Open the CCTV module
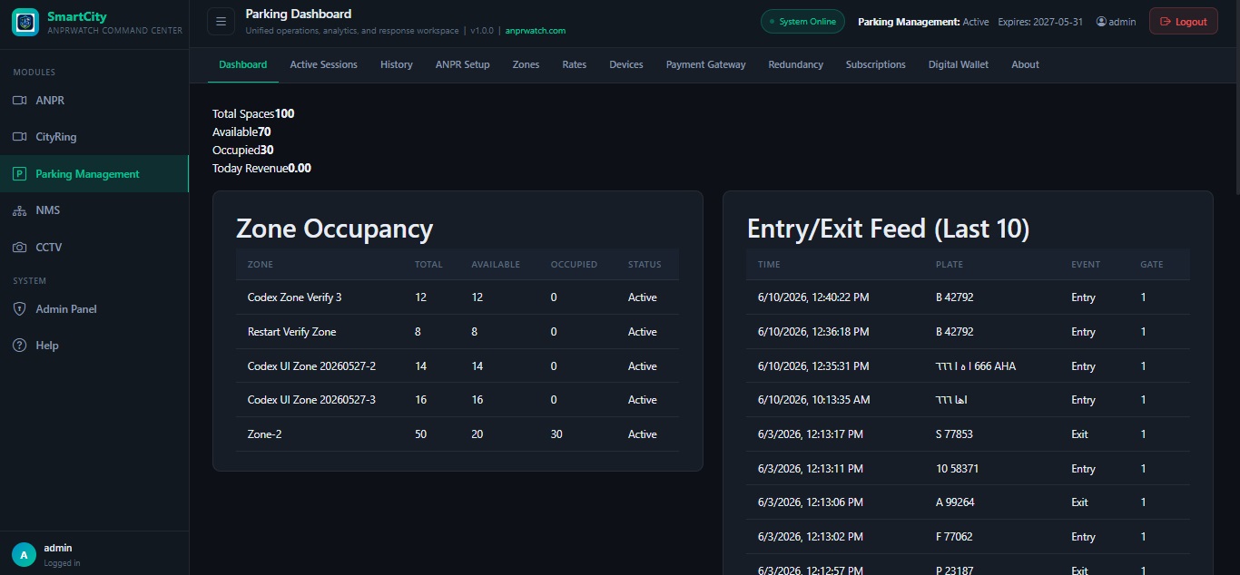 tap(94, 247)
